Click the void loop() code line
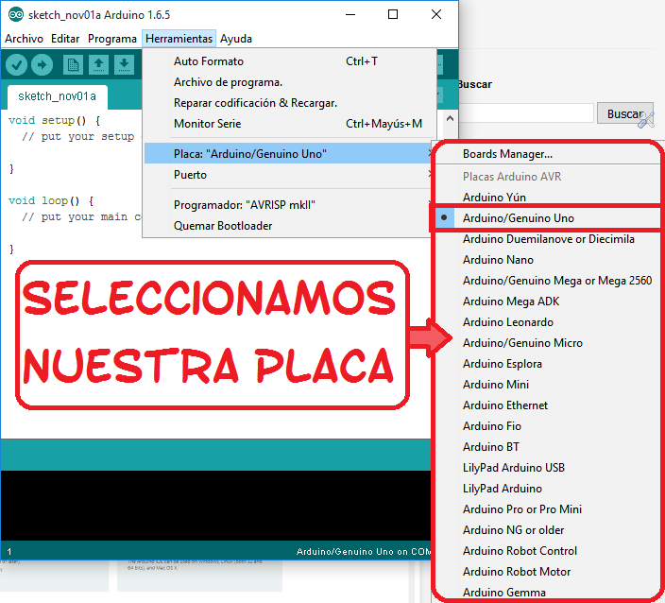The width and height of the screenshot is (665, 603). (51, 200)
